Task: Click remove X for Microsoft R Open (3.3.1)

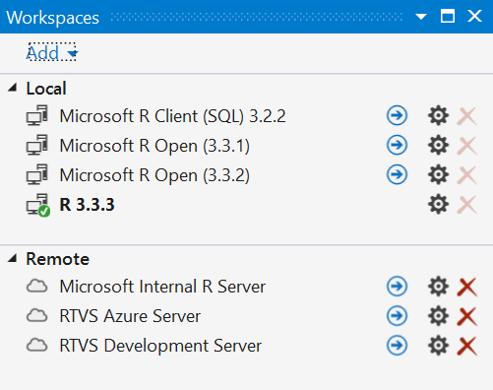Action: [x=467, y=146]
